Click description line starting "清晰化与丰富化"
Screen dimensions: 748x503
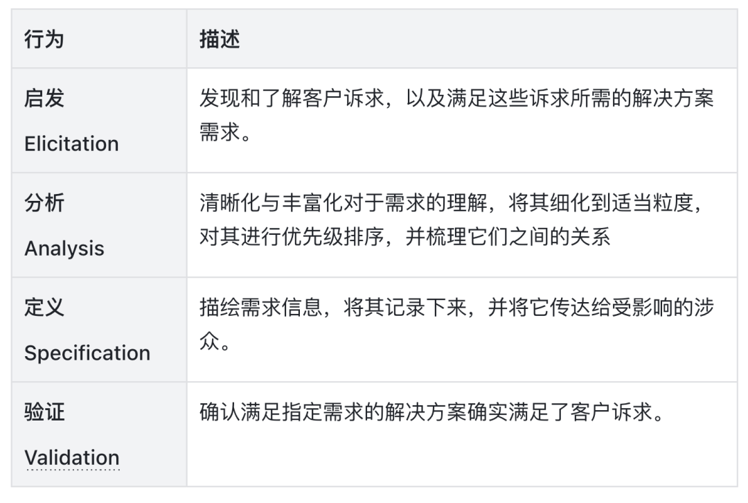click(x=456, y=203)
